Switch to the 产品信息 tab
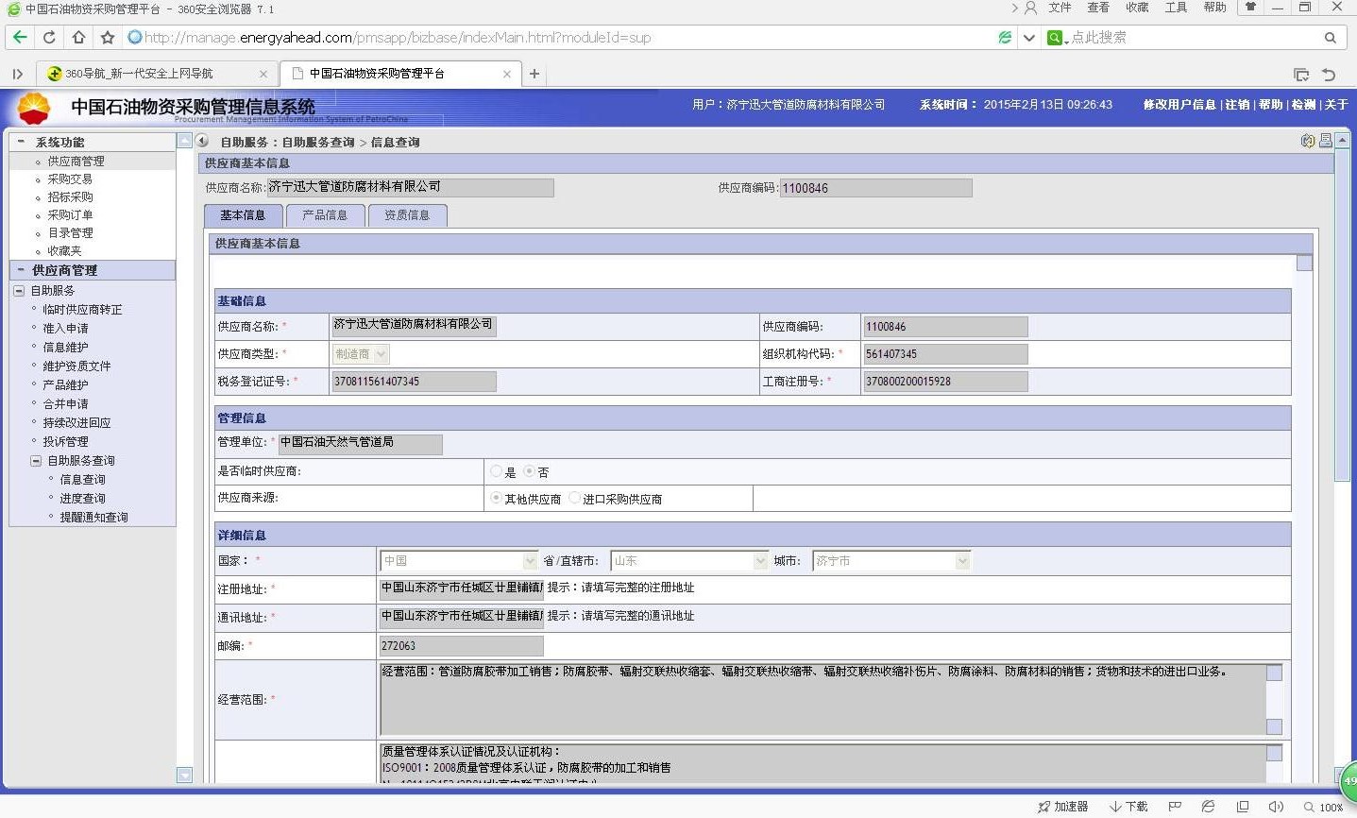The height and width of the screenshot is (818, 1357). [x=325, y=215]
